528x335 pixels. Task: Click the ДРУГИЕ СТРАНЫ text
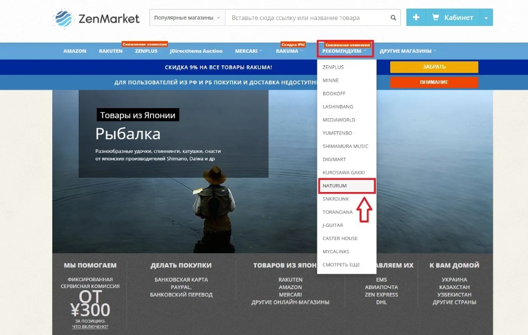454,302
